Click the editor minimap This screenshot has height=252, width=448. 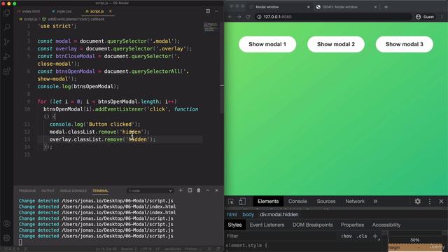coord(211,27)
